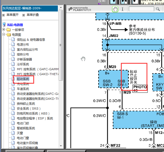Click the PHOTO 45 label in diagram
Image resolution: width=164 pixels, height=152 pixels.
[140, 89]
